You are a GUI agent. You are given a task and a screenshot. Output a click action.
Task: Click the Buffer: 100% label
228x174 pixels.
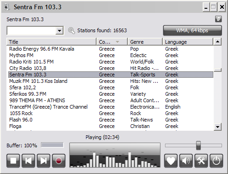tap(22, 145)
